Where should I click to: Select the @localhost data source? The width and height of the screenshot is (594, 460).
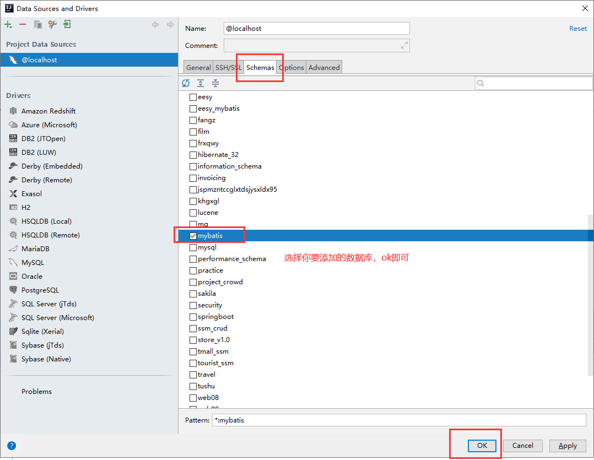[89, 60]
